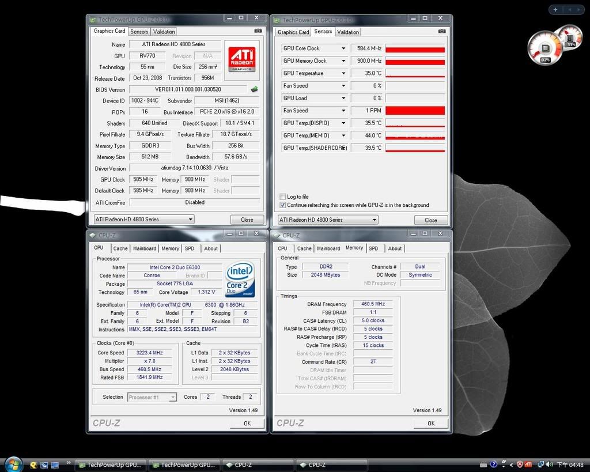Open the SPD tab in CPU-Z Memory window

(x=373, y=248)
